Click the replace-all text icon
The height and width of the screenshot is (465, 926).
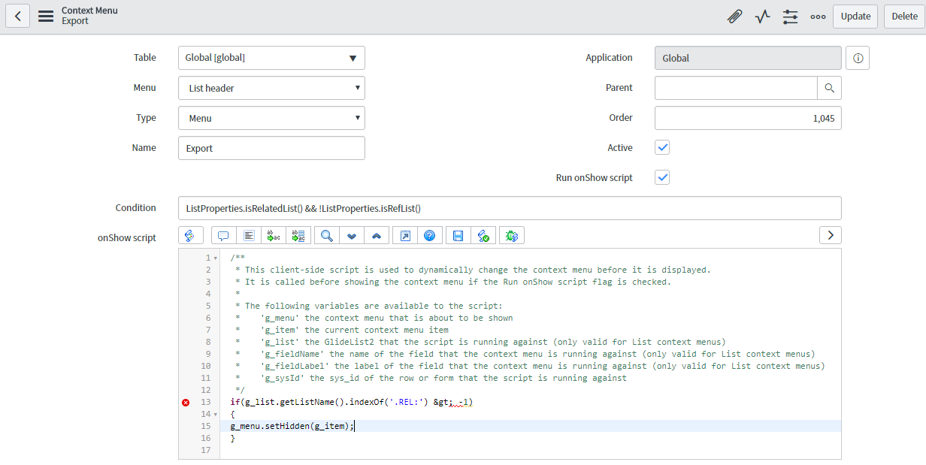(x=298, y=235)
